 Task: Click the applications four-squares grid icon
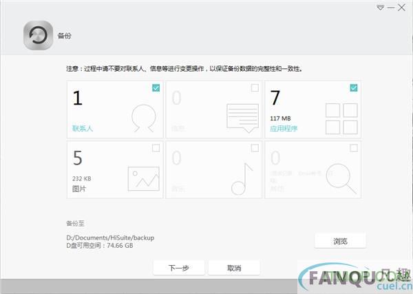tap(341, 118)
